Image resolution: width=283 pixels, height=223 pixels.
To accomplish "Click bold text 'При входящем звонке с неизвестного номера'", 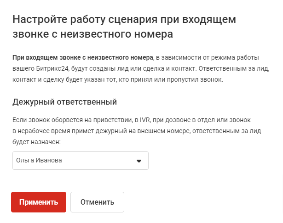I will pyautogui.click(x=83, y=58).
